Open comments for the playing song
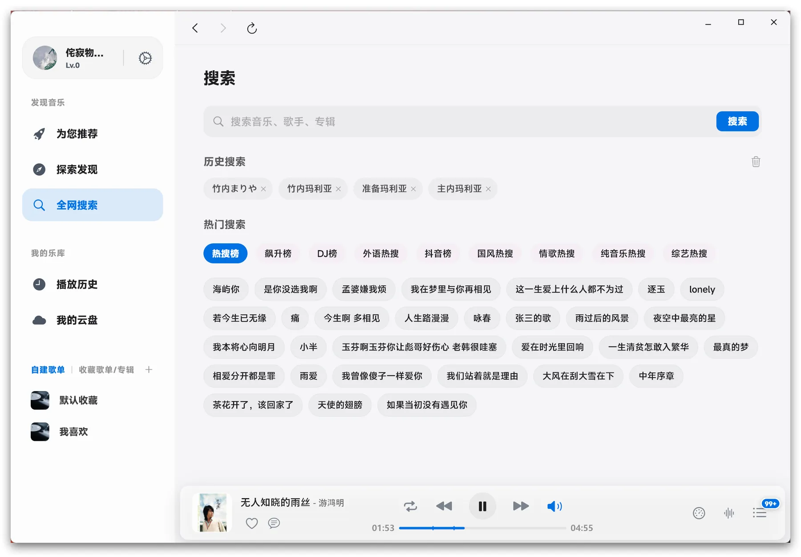The height and width of the screenshot is (557, 801). point(274,523)
